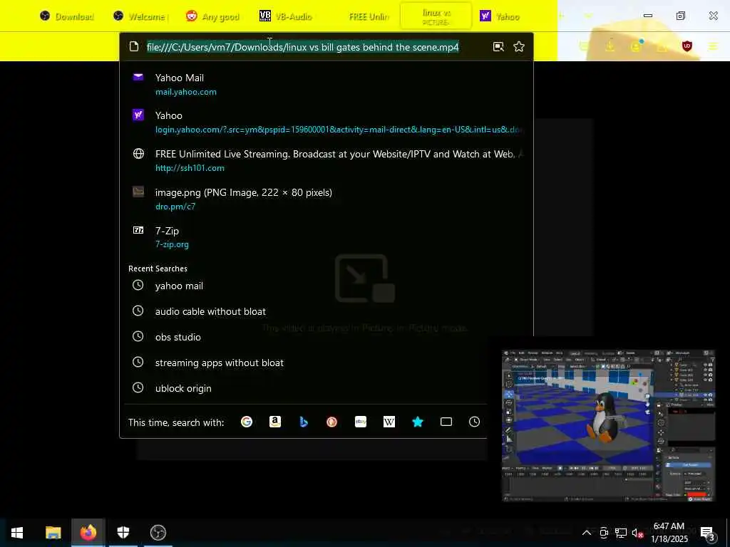Viewport: 730px width, 547px height.
Task: Search within Bookmarks using blue star
Action: [x=418, y=422]
